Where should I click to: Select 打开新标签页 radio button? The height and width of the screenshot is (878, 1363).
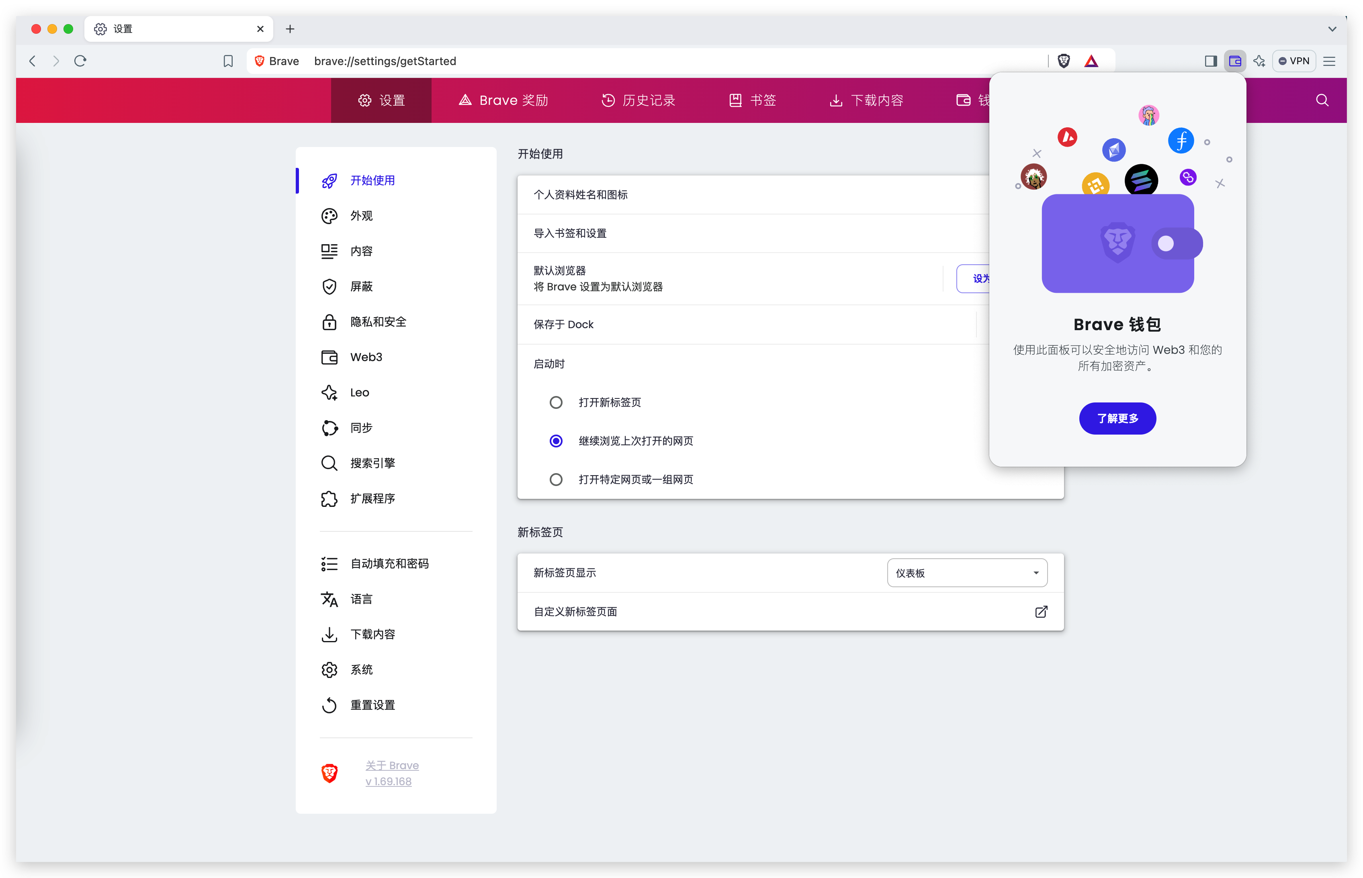[x=556, y=402]
